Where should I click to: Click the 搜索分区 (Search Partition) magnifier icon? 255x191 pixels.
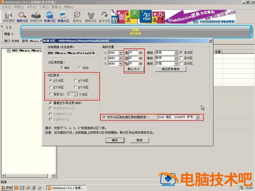pyautogui.click(x=23, y=16)
